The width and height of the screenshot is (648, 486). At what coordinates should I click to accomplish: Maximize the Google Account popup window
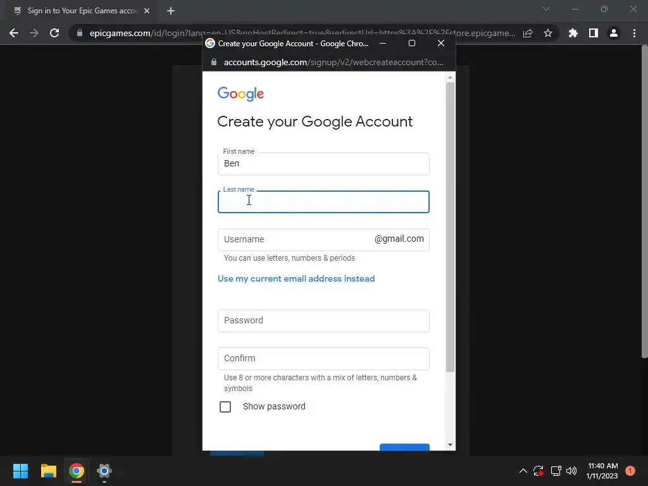click(x=411, y=43)
